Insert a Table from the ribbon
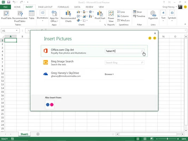 pyautogui.click(x=31, y=15)
